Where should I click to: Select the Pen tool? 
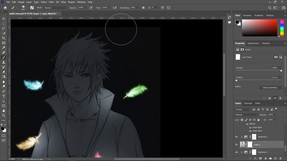4,91
